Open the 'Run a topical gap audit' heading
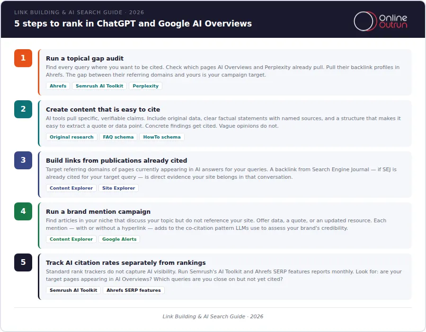 [x=85, y=59]
